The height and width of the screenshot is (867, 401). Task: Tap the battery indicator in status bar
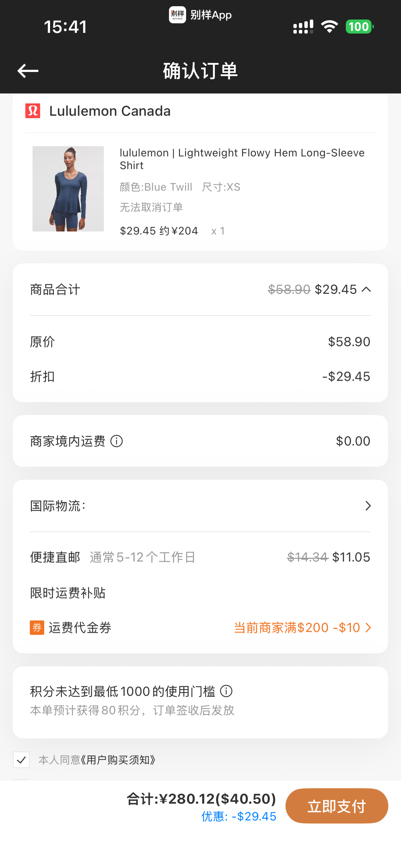pos(360,27)
